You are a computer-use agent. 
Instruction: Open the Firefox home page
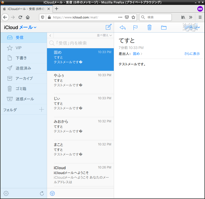[28, 17]
